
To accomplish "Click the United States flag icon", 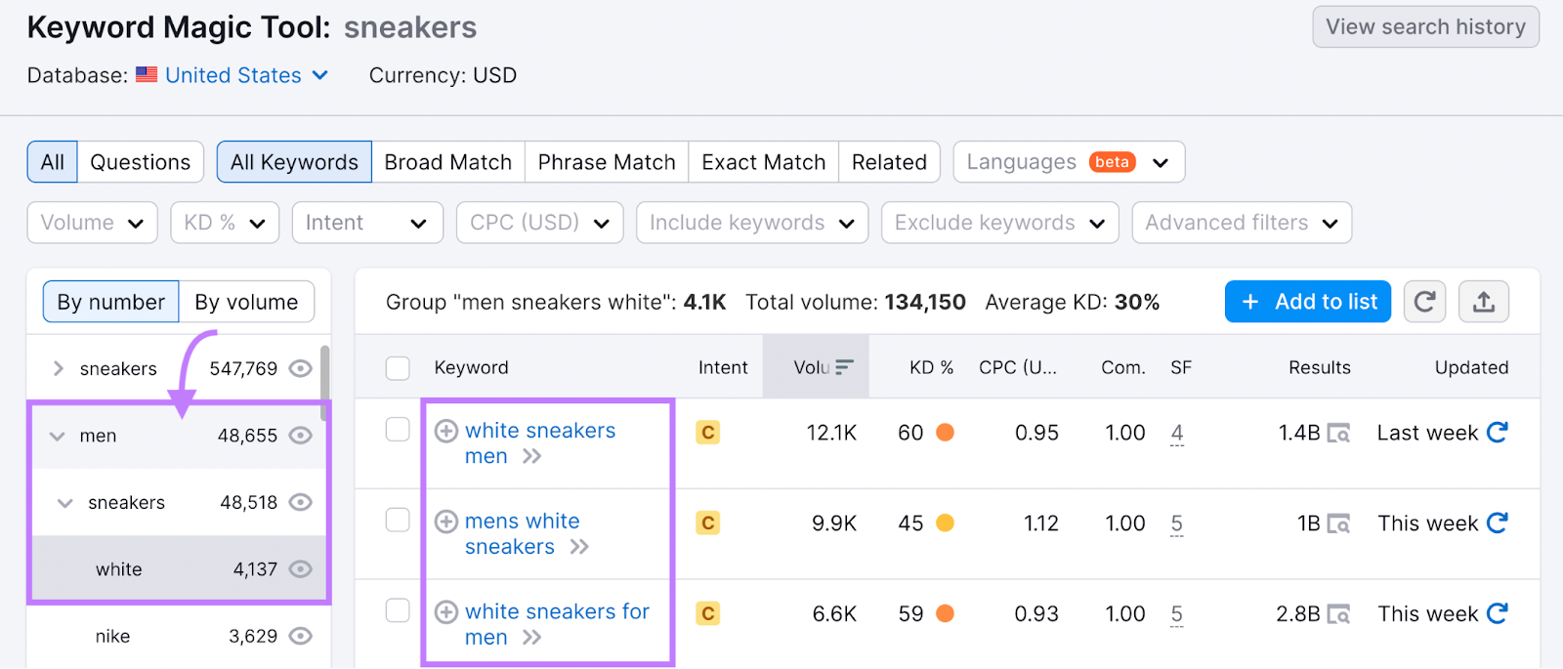I will tap(147, 74).
